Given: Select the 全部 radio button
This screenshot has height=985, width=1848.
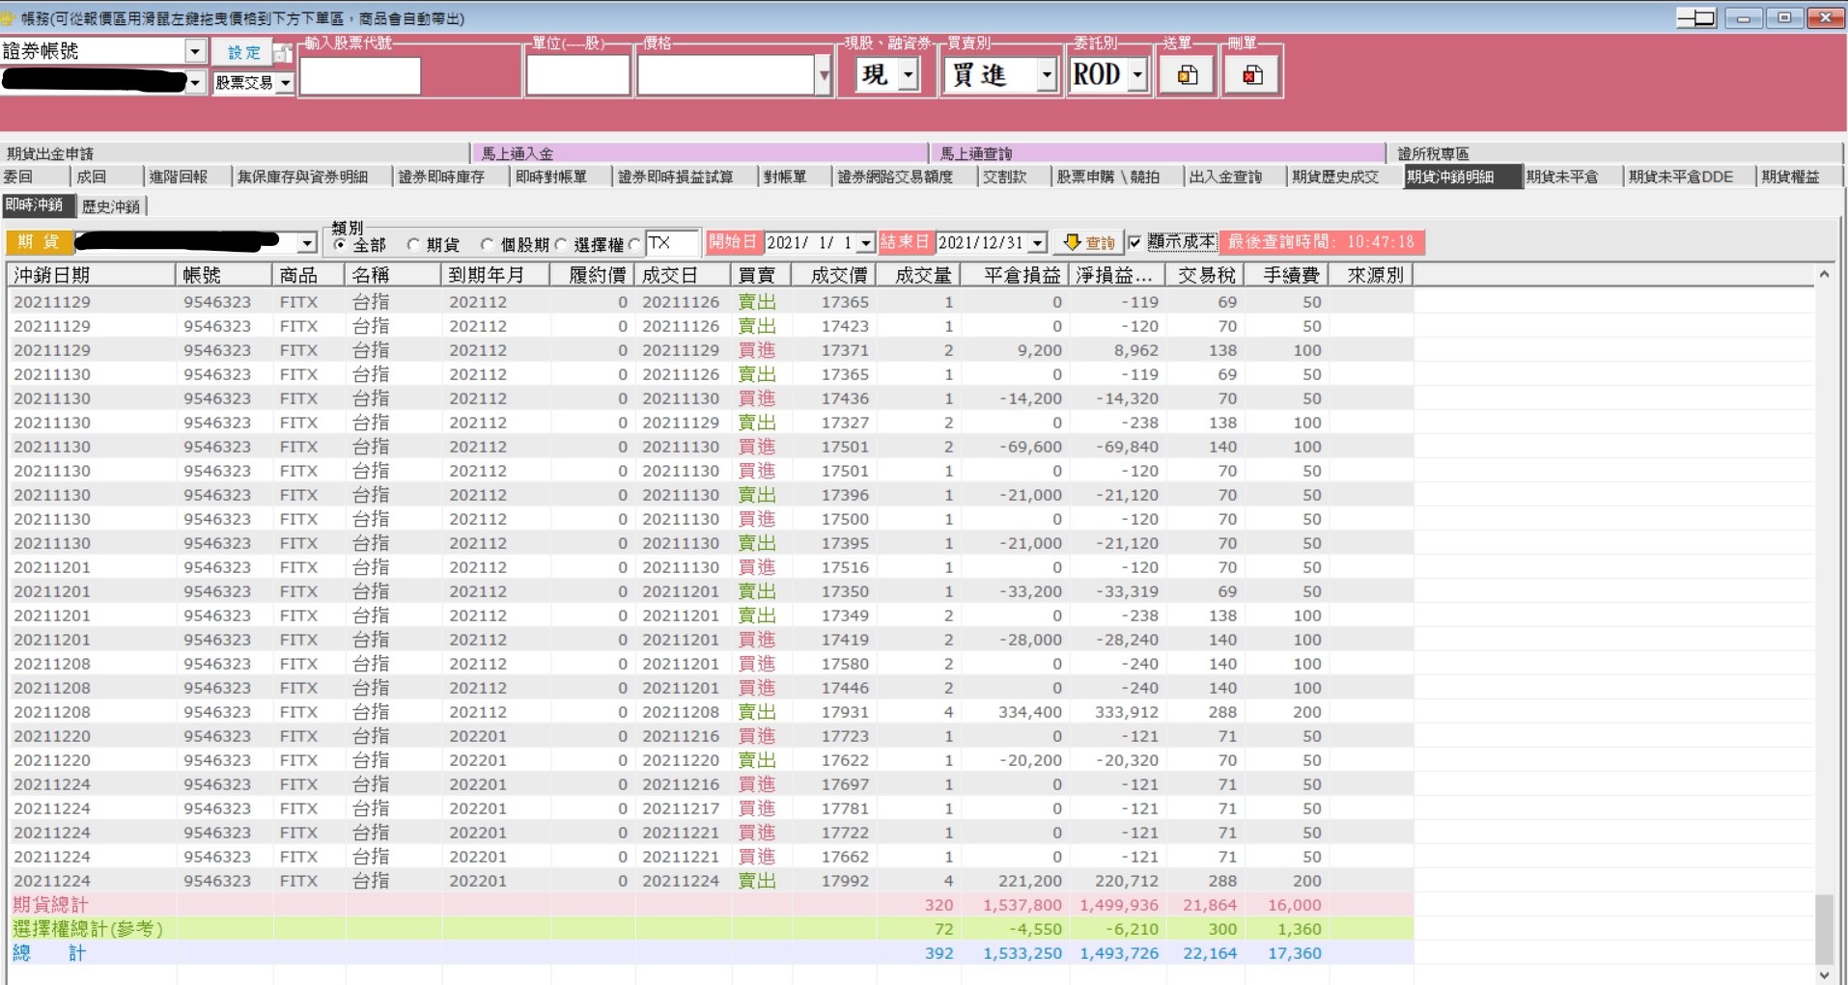Looking at the screenshot, I should pos(339,244).
